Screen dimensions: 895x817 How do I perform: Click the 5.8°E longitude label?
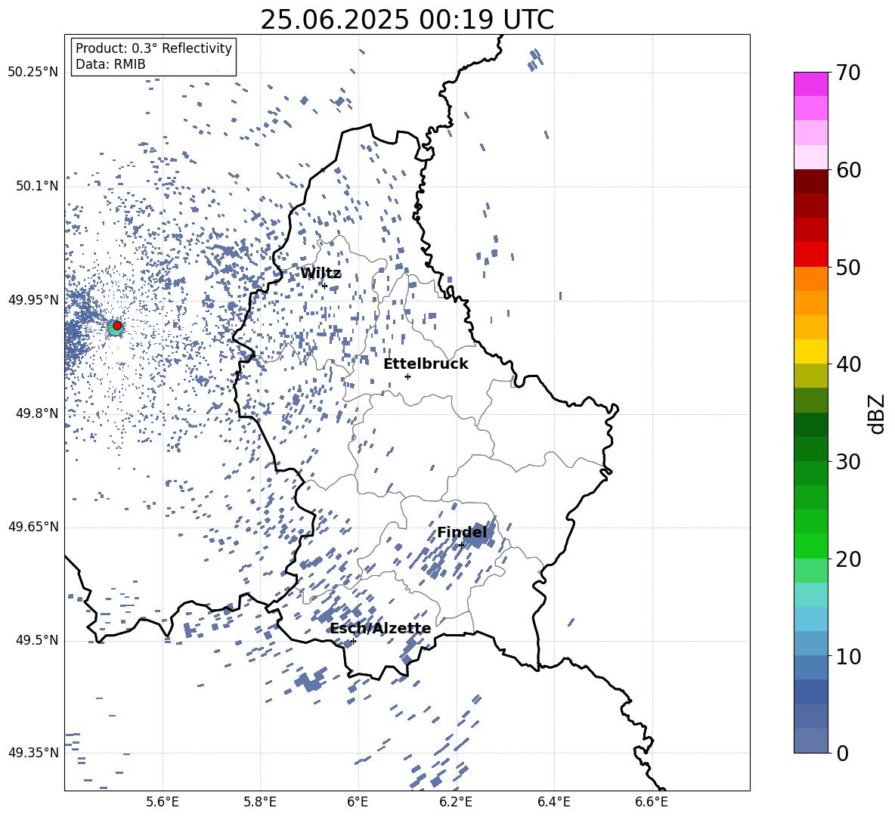pyautogui.click(x=260, y=802)
